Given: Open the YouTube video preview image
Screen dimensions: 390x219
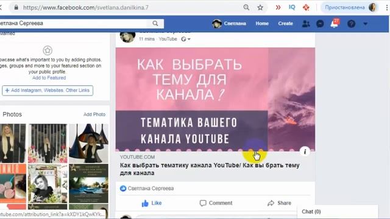Looking at the screenshot, I should pyautogui.click(x=215, y=99).
